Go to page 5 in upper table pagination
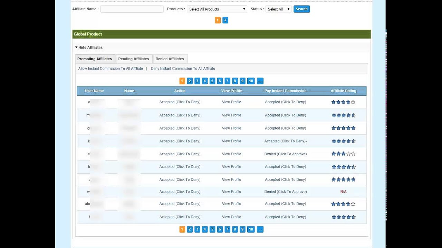Image resolution: width=442 pixels, height=248 pixels. [212, 81]
